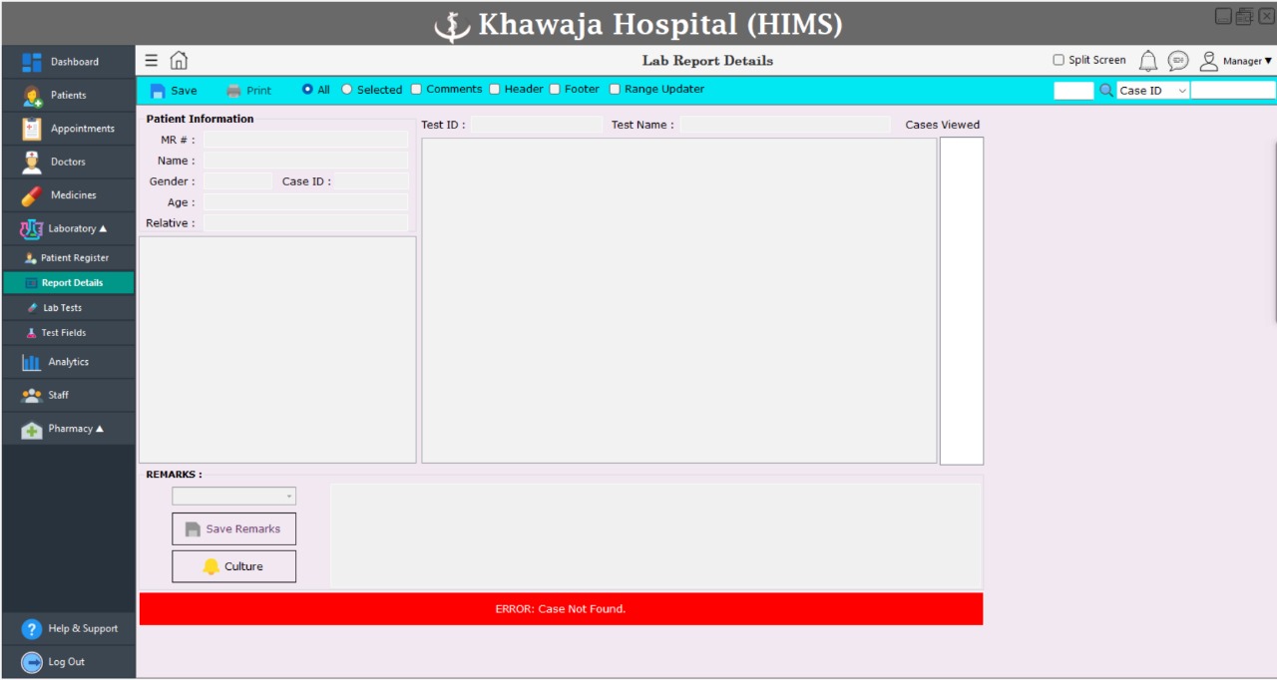Click the Save floppy disk icon
The width and height of the screenshot is (1277, 680).
[x=158, y=91]
